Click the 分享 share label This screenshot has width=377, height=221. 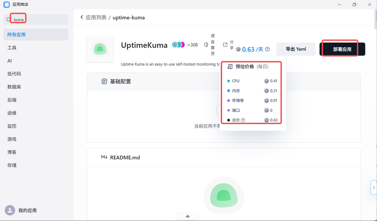[x=232, y=45]
